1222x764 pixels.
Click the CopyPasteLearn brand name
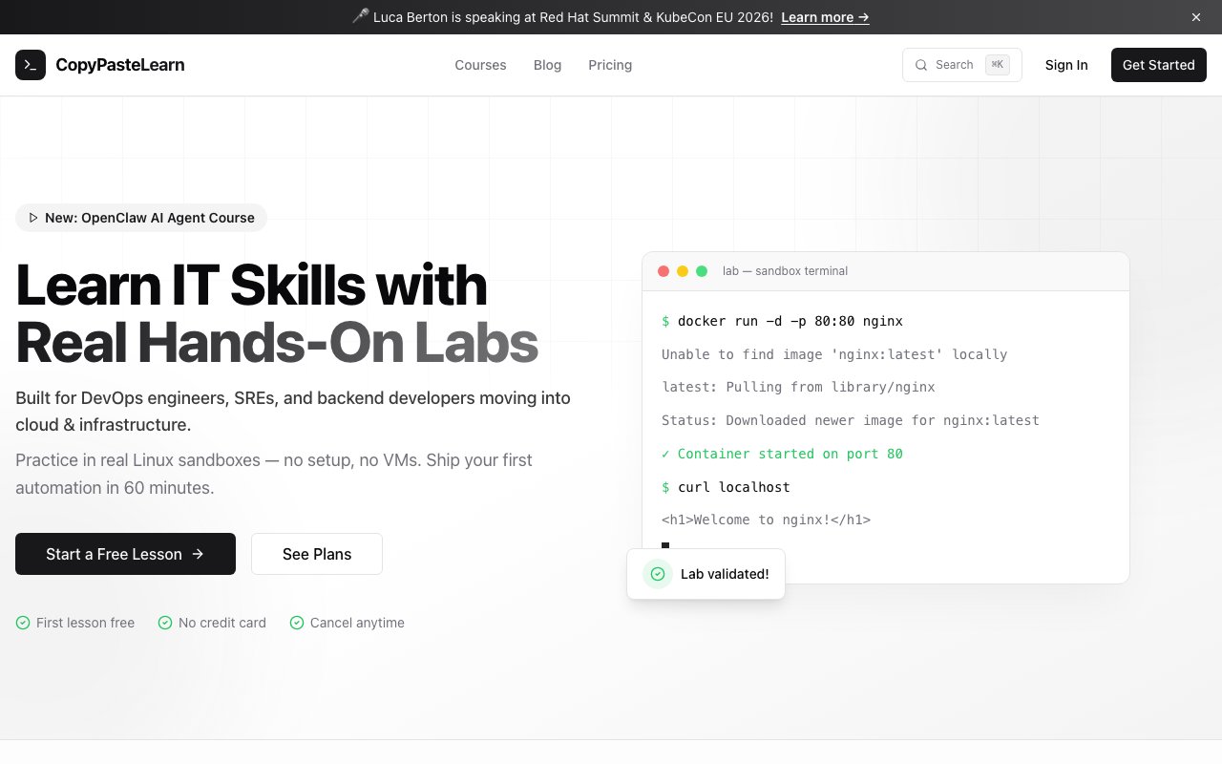(x=120, y=65)
